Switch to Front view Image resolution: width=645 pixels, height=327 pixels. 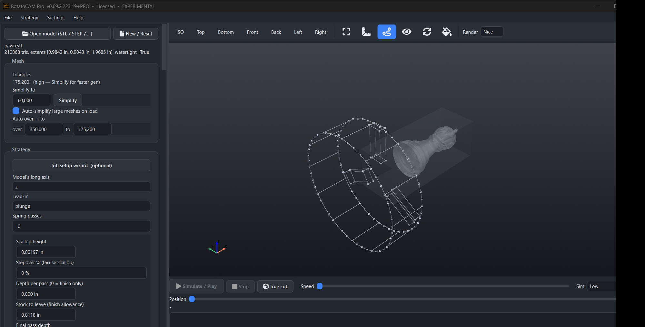coord(253,32)
